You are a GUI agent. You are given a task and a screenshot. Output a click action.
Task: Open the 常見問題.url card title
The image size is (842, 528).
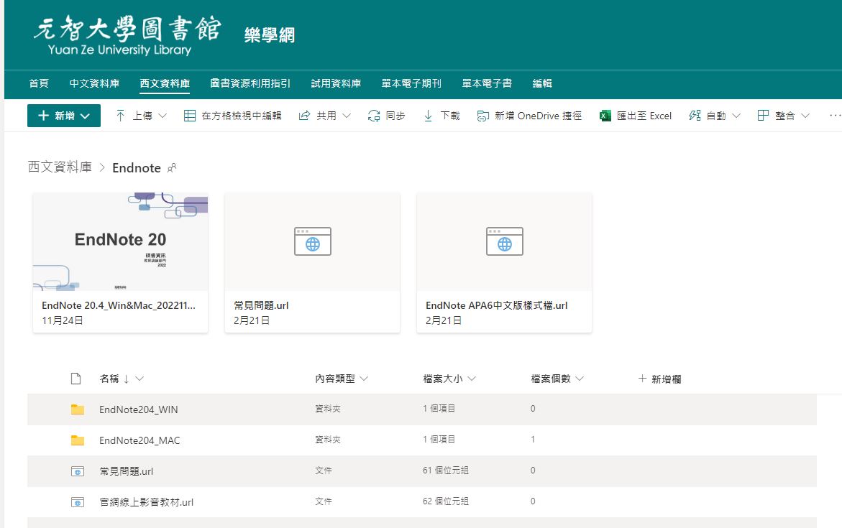click(261, 305)
